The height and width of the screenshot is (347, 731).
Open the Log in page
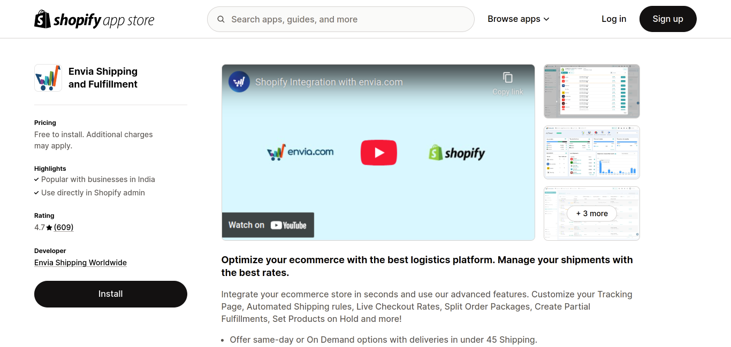(x=613, y=19)
